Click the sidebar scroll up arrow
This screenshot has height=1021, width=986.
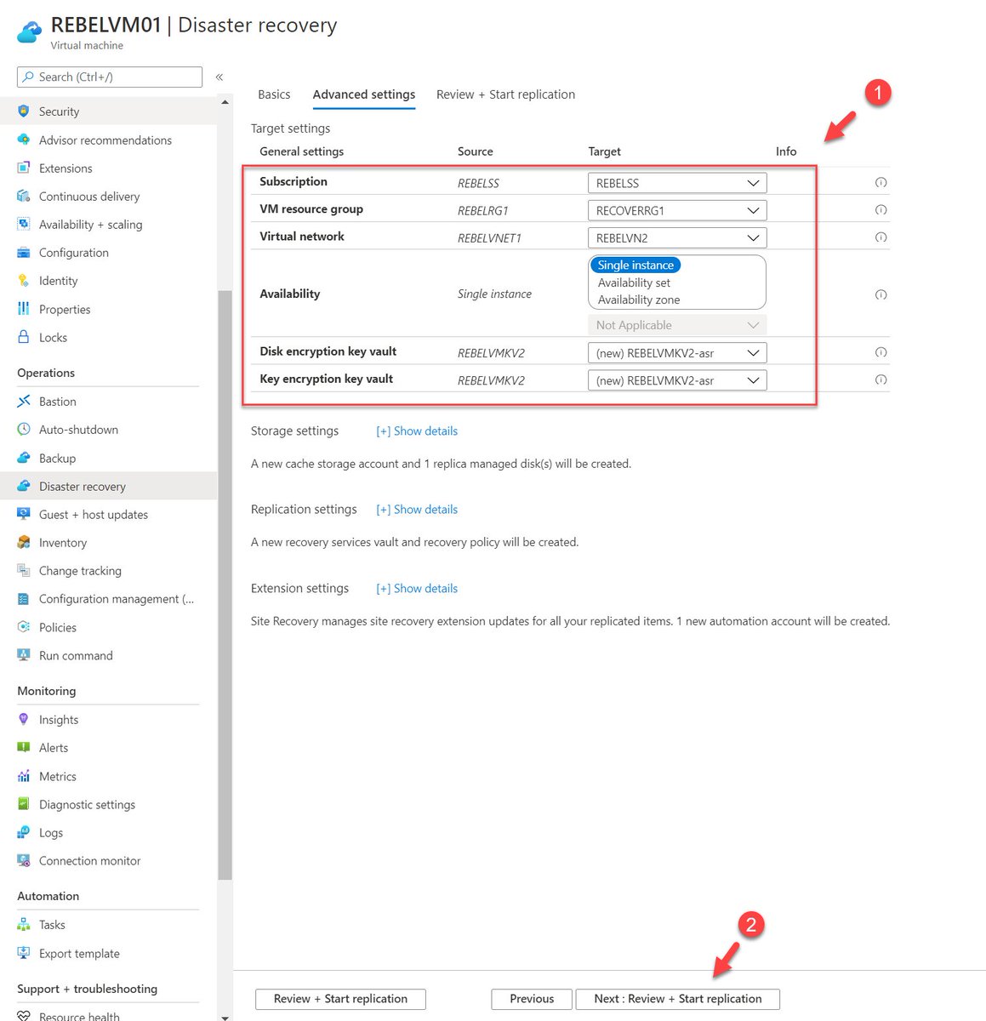[x=225, y=102]
